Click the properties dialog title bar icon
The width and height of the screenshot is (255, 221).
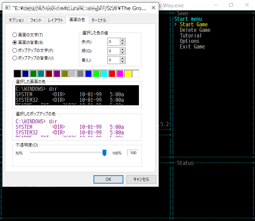(8, 8)
